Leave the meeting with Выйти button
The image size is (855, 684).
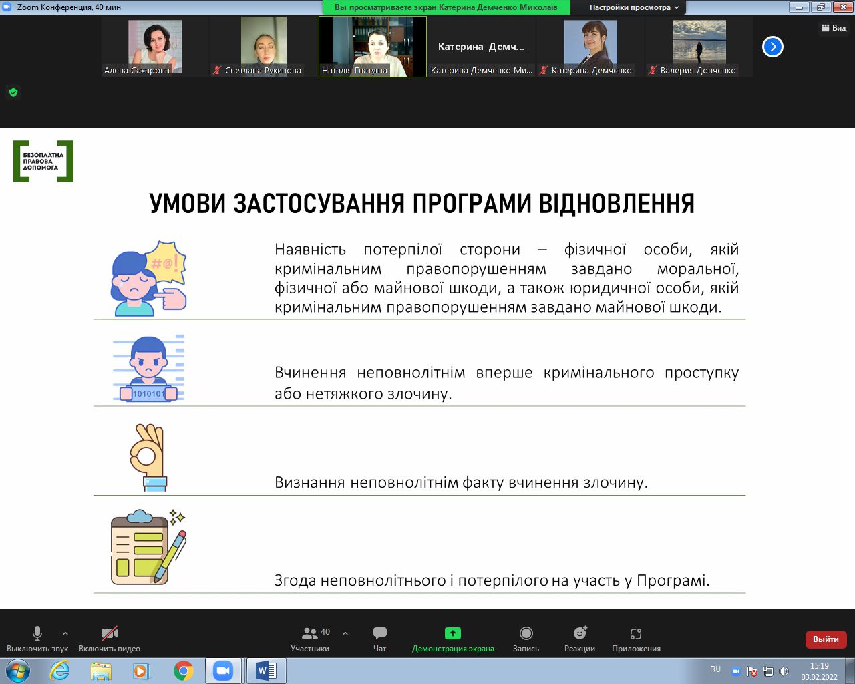826,639
